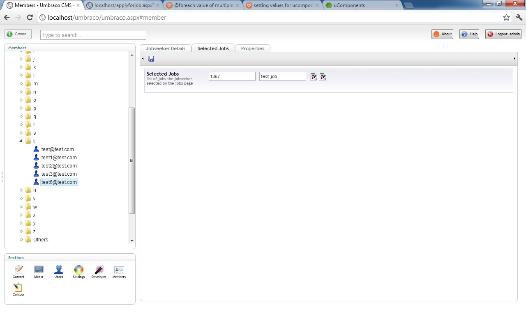
Task: Select member test3@test.com
Action: [59, 174]
